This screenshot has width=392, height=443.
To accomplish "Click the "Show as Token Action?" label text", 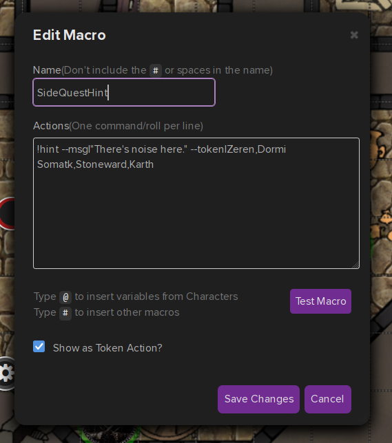I will [107, 348].
